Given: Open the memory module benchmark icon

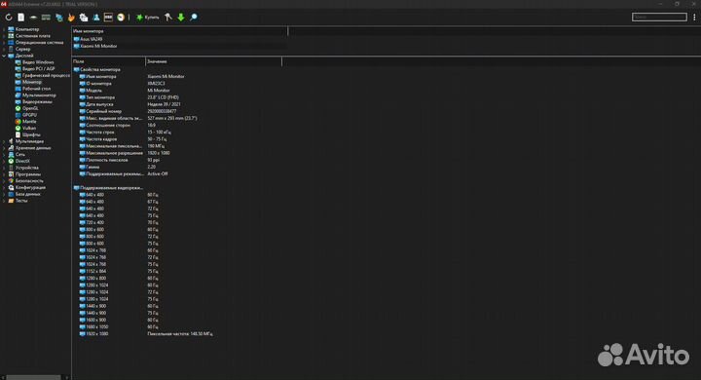Looking at the screenshot, I should [46, 18].
